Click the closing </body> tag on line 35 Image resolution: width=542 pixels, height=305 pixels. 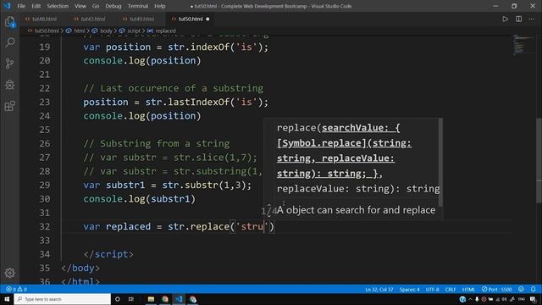[x=80, y=268]
